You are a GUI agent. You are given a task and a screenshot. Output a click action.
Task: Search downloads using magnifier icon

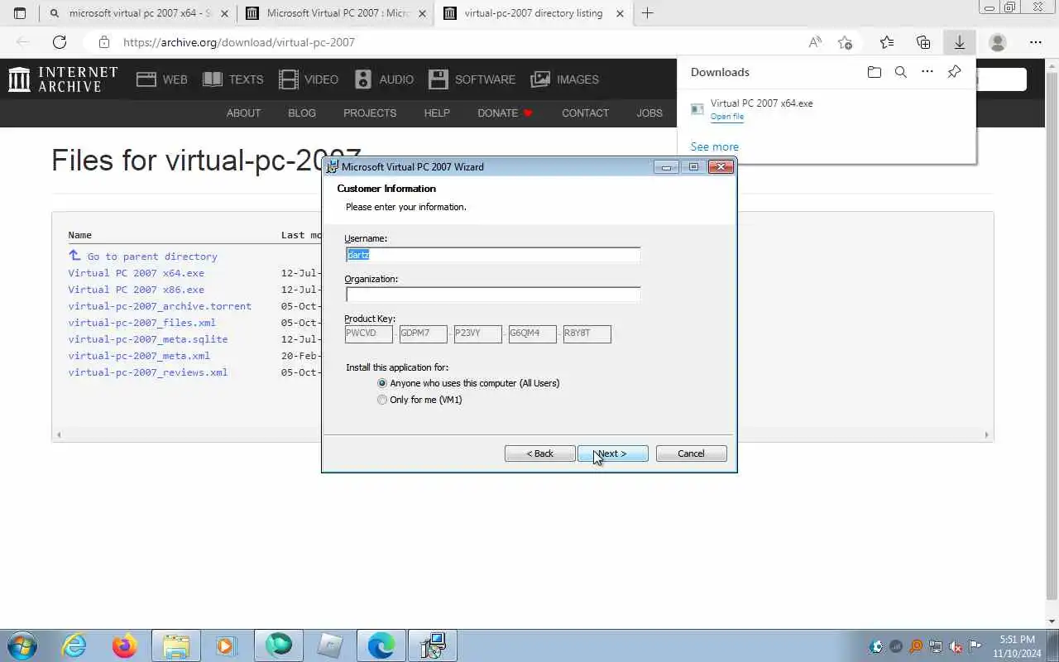point(901,72)
